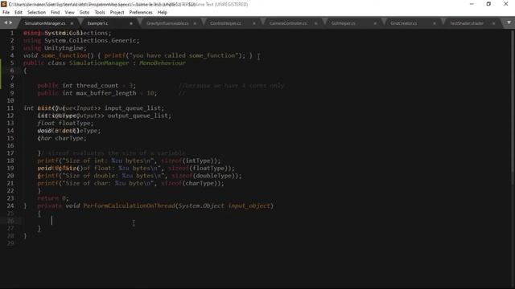Switch to the CameraController.cs tab
The height and width of the screenshot is (289, 515).
click(x=288, y=23)
